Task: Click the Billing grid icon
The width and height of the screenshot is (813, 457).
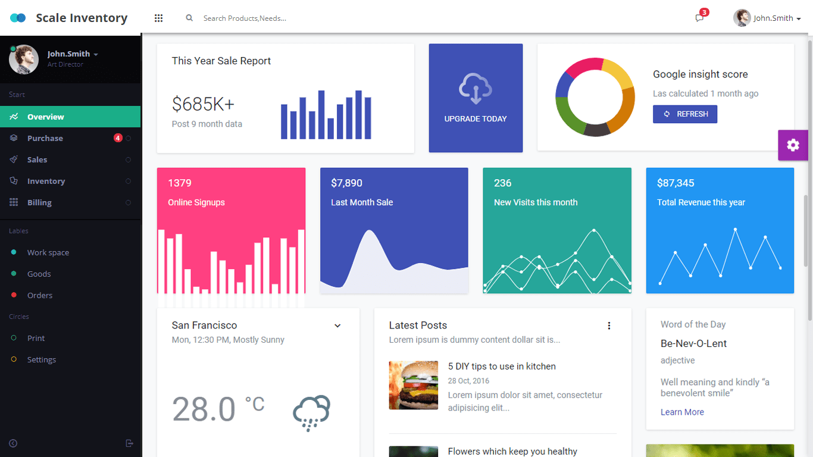Action: (14, 202)
